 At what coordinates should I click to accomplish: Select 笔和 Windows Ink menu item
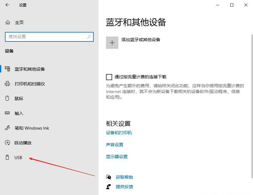(32, 128)
